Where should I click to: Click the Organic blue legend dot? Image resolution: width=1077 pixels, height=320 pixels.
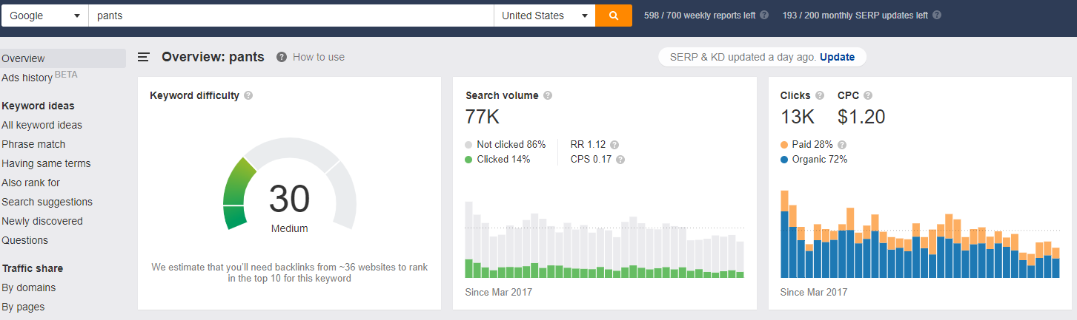click(x=784, y=160)
